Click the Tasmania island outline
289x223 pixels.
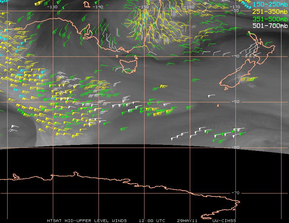(x=129, y=66)
